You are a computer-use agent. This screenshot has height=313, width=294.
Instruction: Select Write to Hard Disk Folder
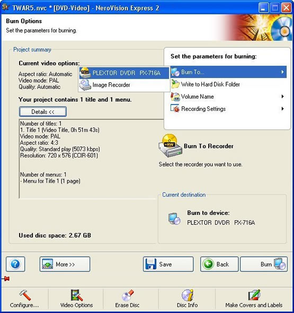point(228,84)
